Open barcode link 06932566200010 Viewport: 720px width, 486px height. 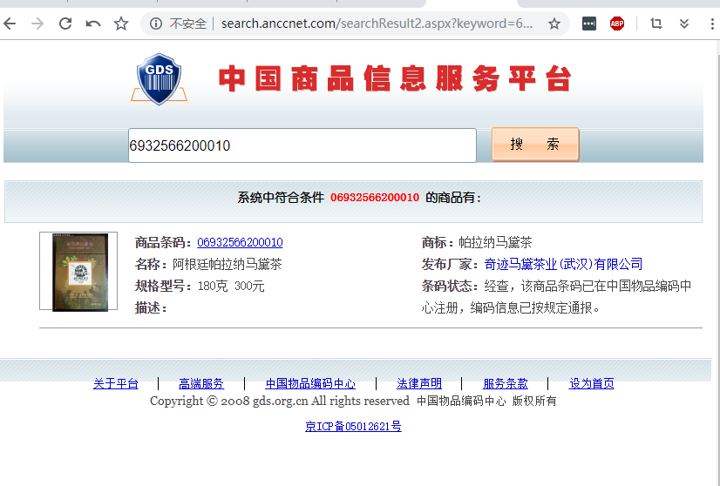pyautogui.click(x=240, y=242)
